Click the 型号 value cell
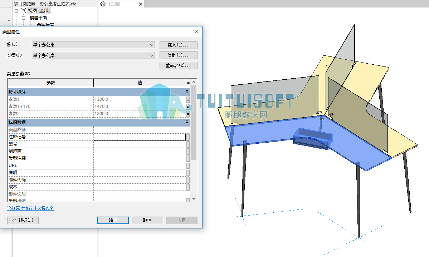Viewport: 429px width, 257px height. click(x=140, y=144)
